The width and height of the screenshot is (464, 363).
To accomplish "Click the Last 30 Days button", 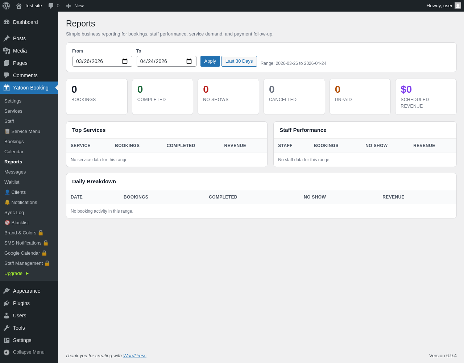I will [x=239, y=61].
